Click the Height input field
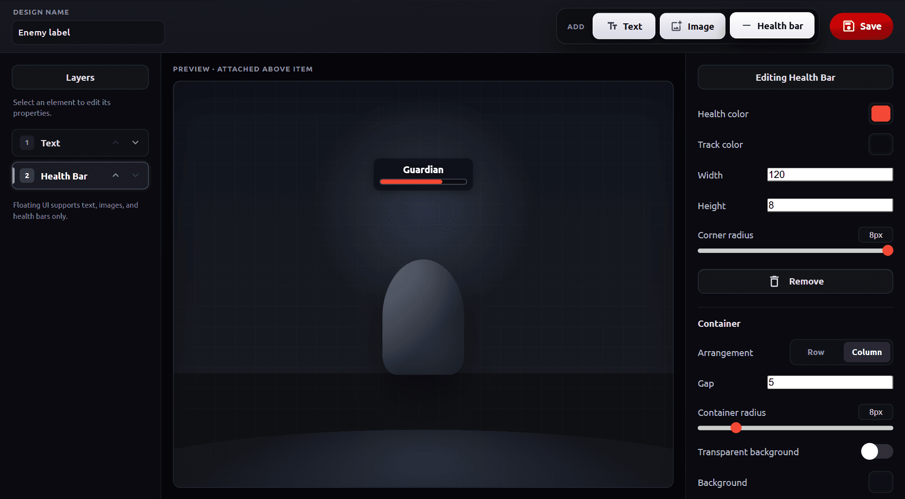This screenshot has width=905, height=499. click(830, 205)
